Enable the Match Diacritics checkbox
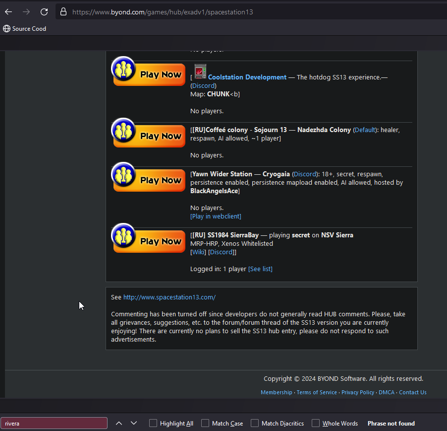 click(x=255, y=423)
